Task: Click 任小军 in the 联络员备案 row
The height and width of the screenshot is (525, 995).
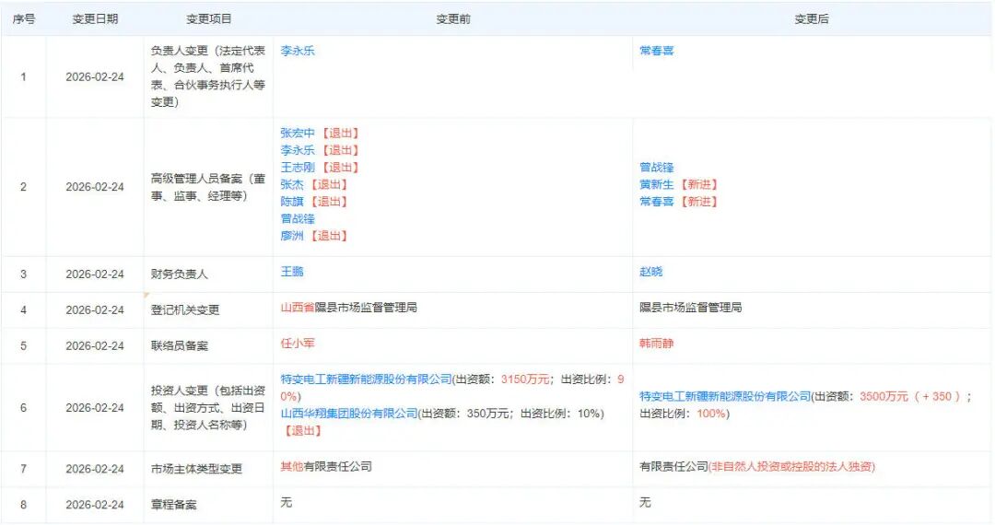Action: pyautogui.click(x=298, y=343)
